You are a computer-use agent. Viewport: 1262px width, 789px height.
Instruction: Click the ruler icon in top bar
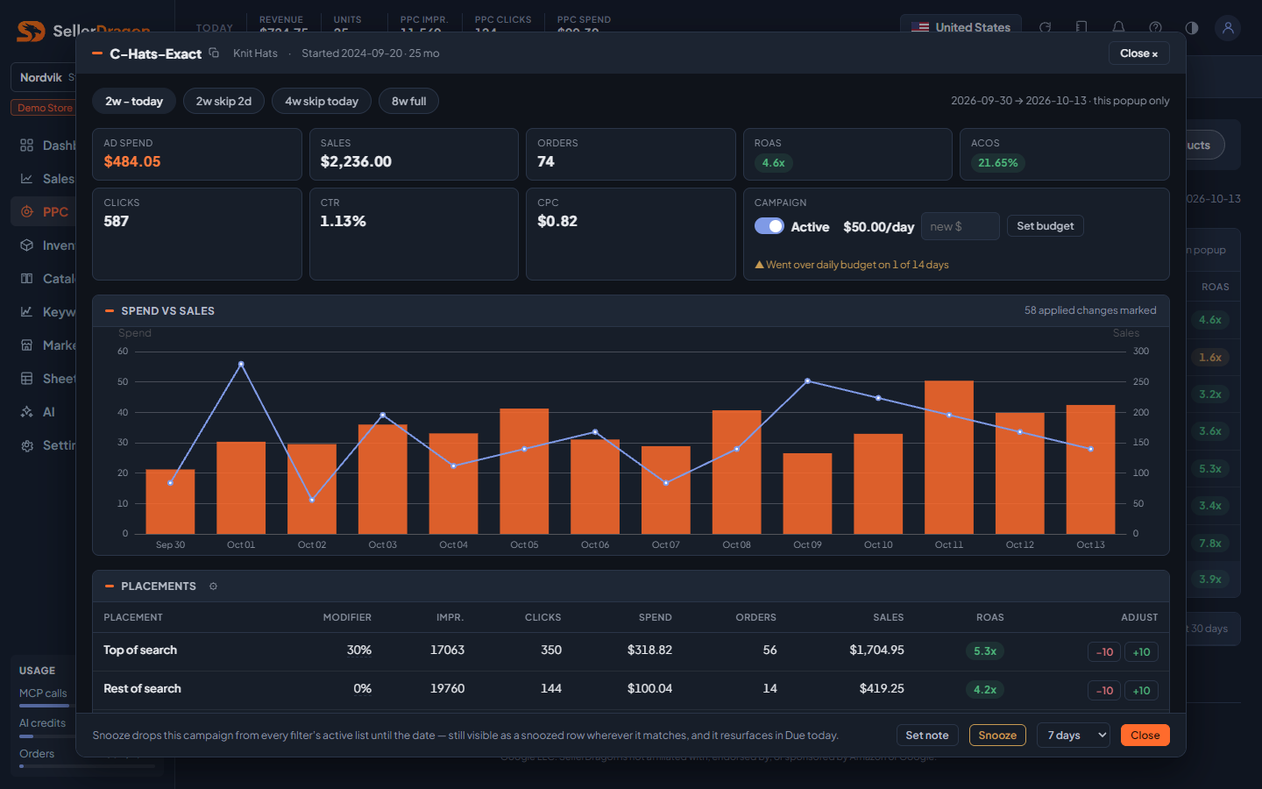[1082, 27]
